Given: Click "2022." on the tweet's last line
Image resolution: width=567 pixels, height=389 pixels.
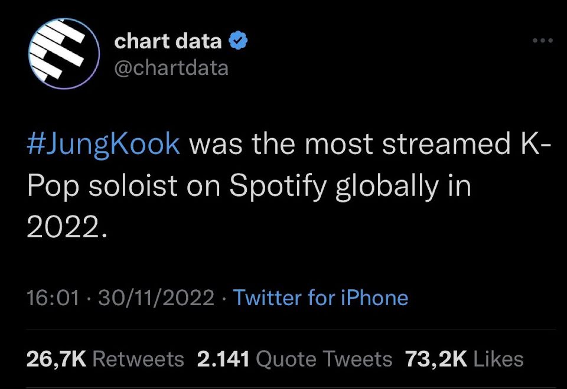Looking at the screenshot, I should pos(68,226).
